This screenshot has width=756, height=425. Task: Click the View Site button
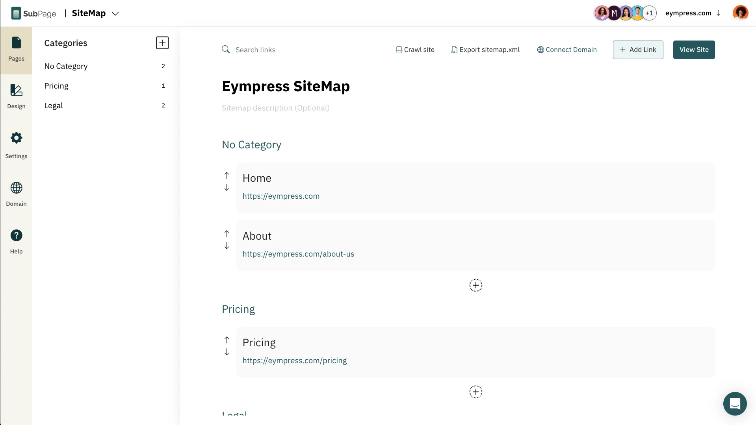click(694, 50)
